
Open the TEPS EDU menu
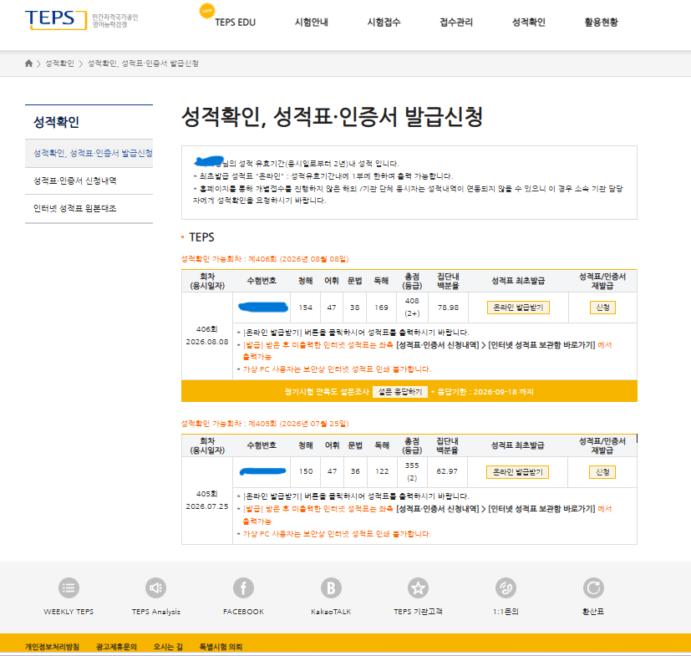(235, 22)
